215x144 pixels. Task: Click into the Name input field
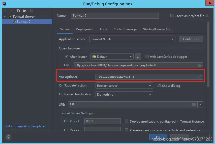[x=115, y=16]
